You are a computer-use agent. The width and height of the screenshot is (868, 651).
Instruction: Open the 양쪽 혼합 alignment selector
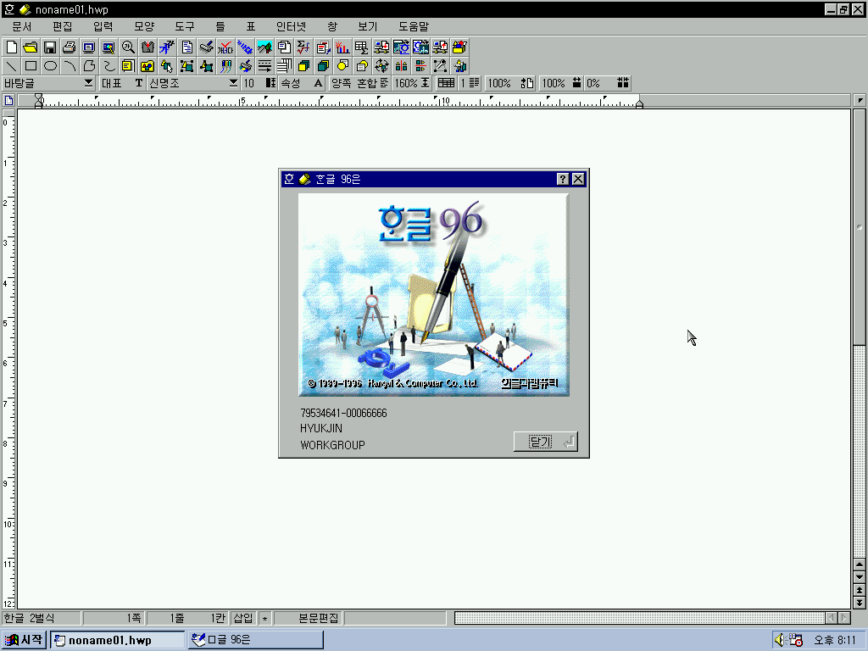click(359, 83)
